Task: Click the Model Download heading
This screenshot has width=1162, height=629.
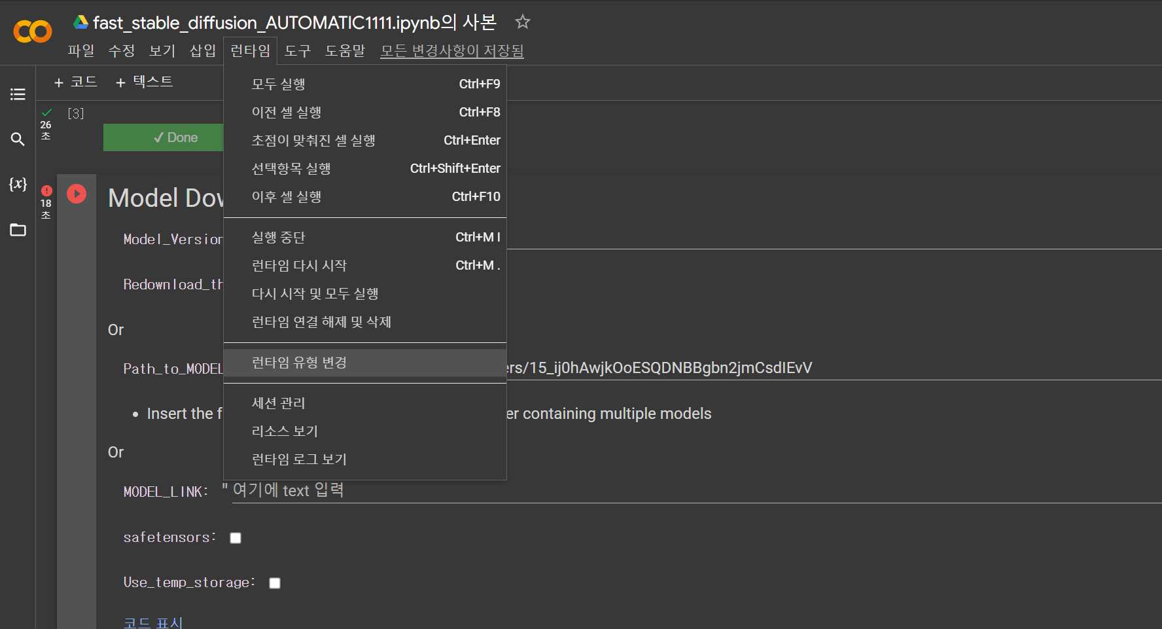Action: tap(166, 198)
